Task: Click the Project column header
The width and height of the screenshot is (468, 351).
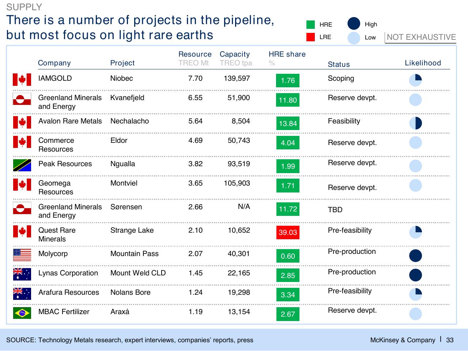Action: click(x=122, y=63)
